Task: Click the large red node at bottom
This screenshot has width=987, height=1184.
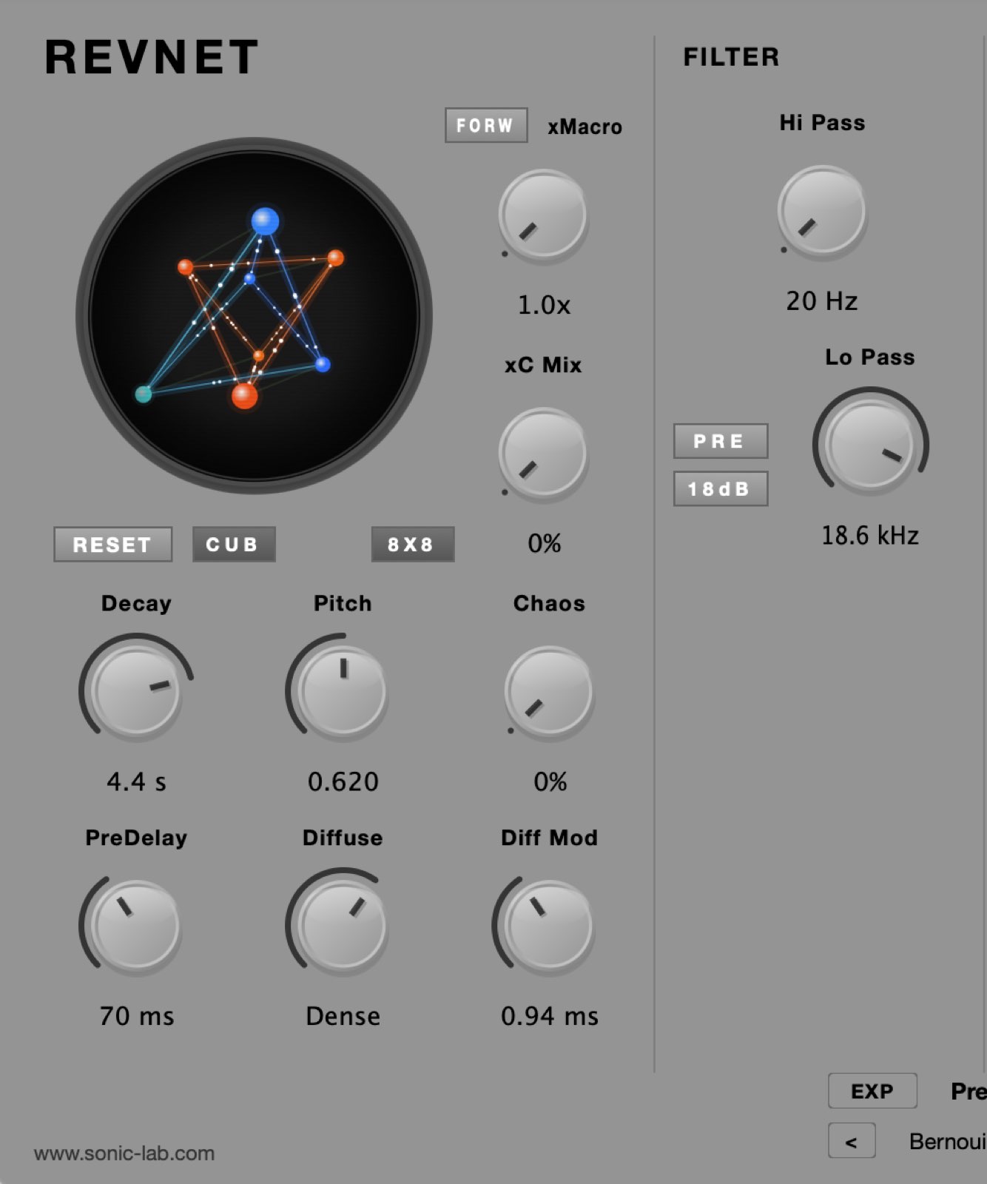Action: click(245, 395)
